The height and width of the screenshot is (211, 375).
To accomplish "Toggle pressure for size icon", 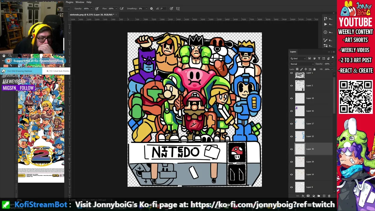I will pos(171,8).
